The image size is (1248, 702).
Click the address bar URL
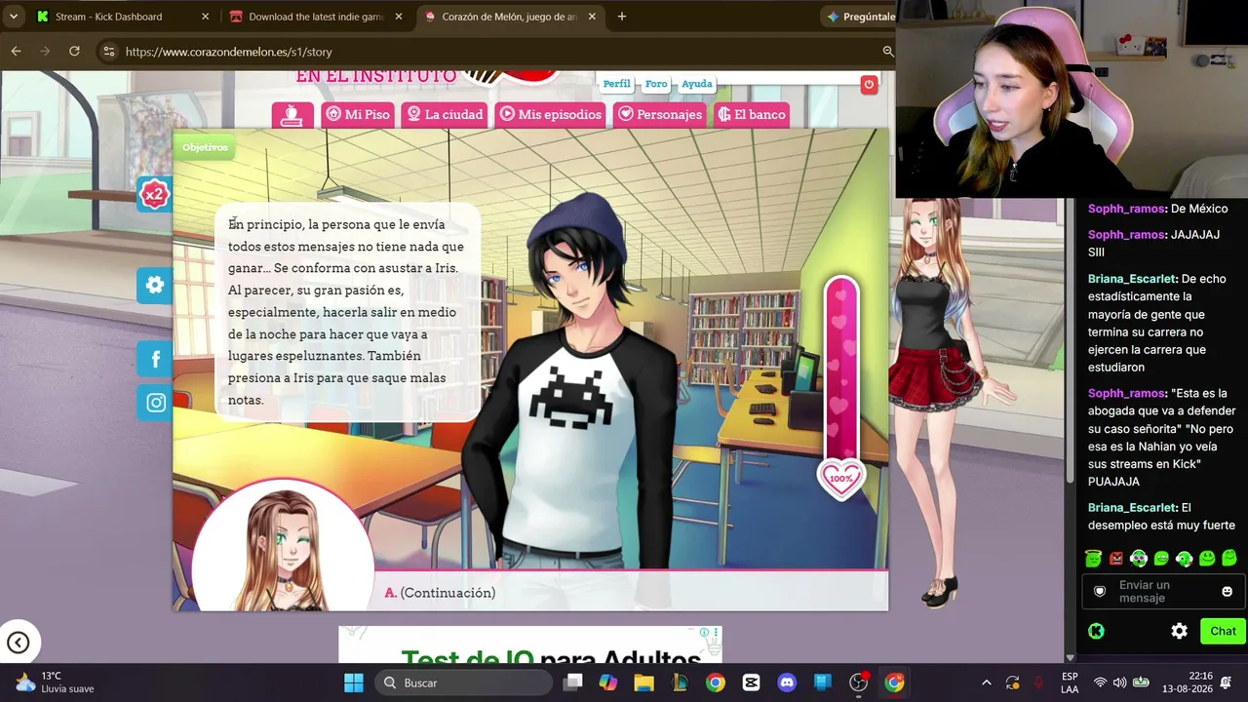pyautogui.click(x=229, y=52)
